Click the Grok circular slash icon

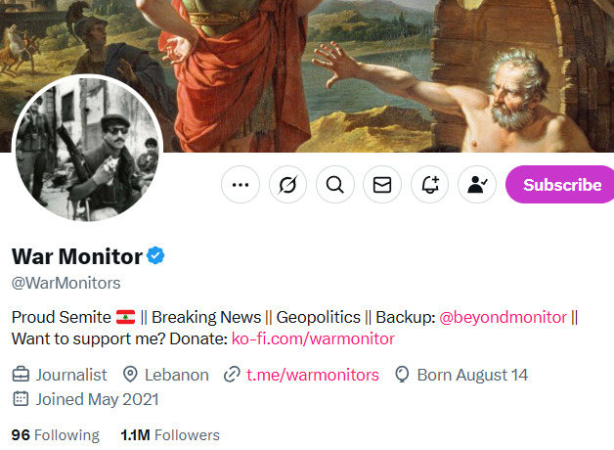[x=287, y=184]
